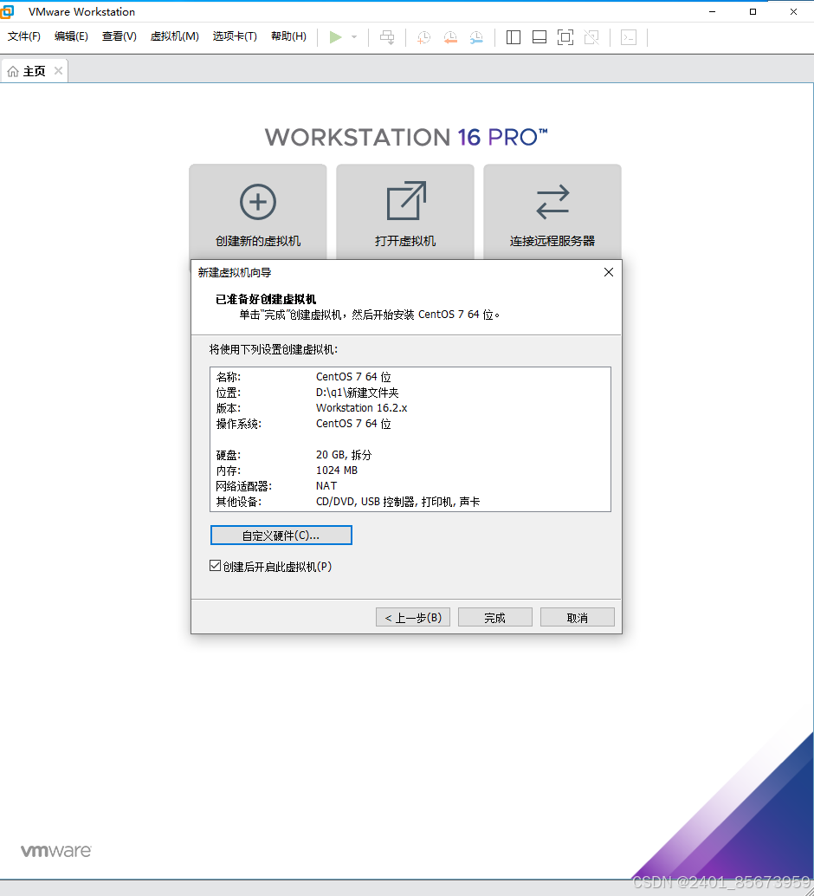This screenshot has width=814, height=896.
Task: Open the power options dropdown arrow
Action: pos(354,37)
